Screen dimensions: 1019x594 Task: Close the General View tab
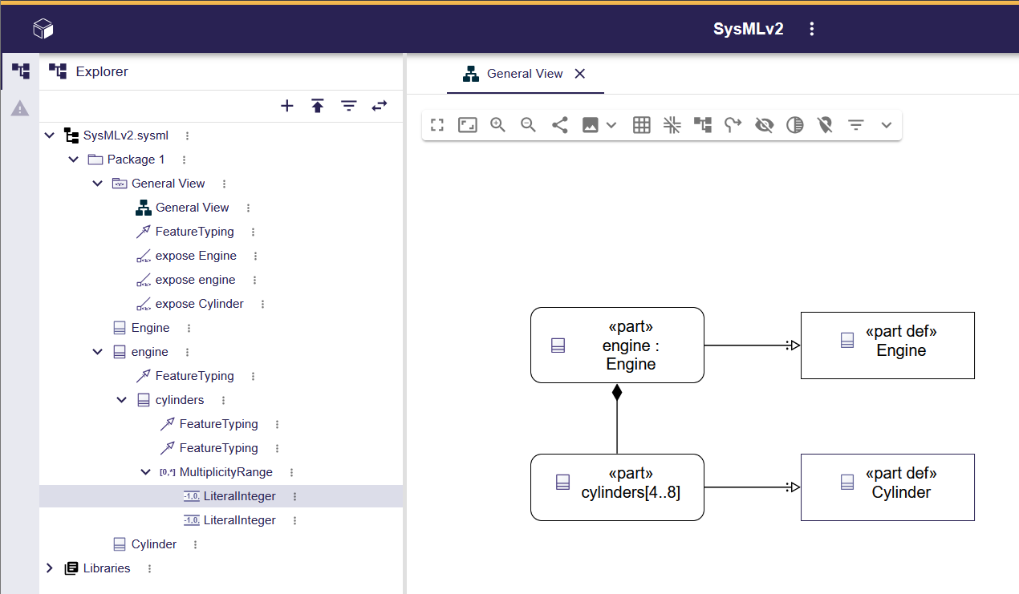pyautogui.click(x=580, y=74)
